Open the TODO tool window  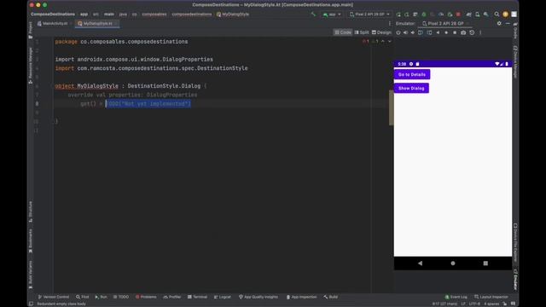[121, 297]
